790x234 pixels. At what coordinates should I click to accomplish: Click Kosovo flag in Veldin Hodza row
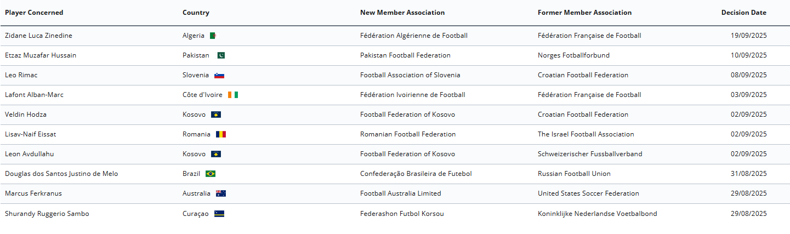point(216,115)
